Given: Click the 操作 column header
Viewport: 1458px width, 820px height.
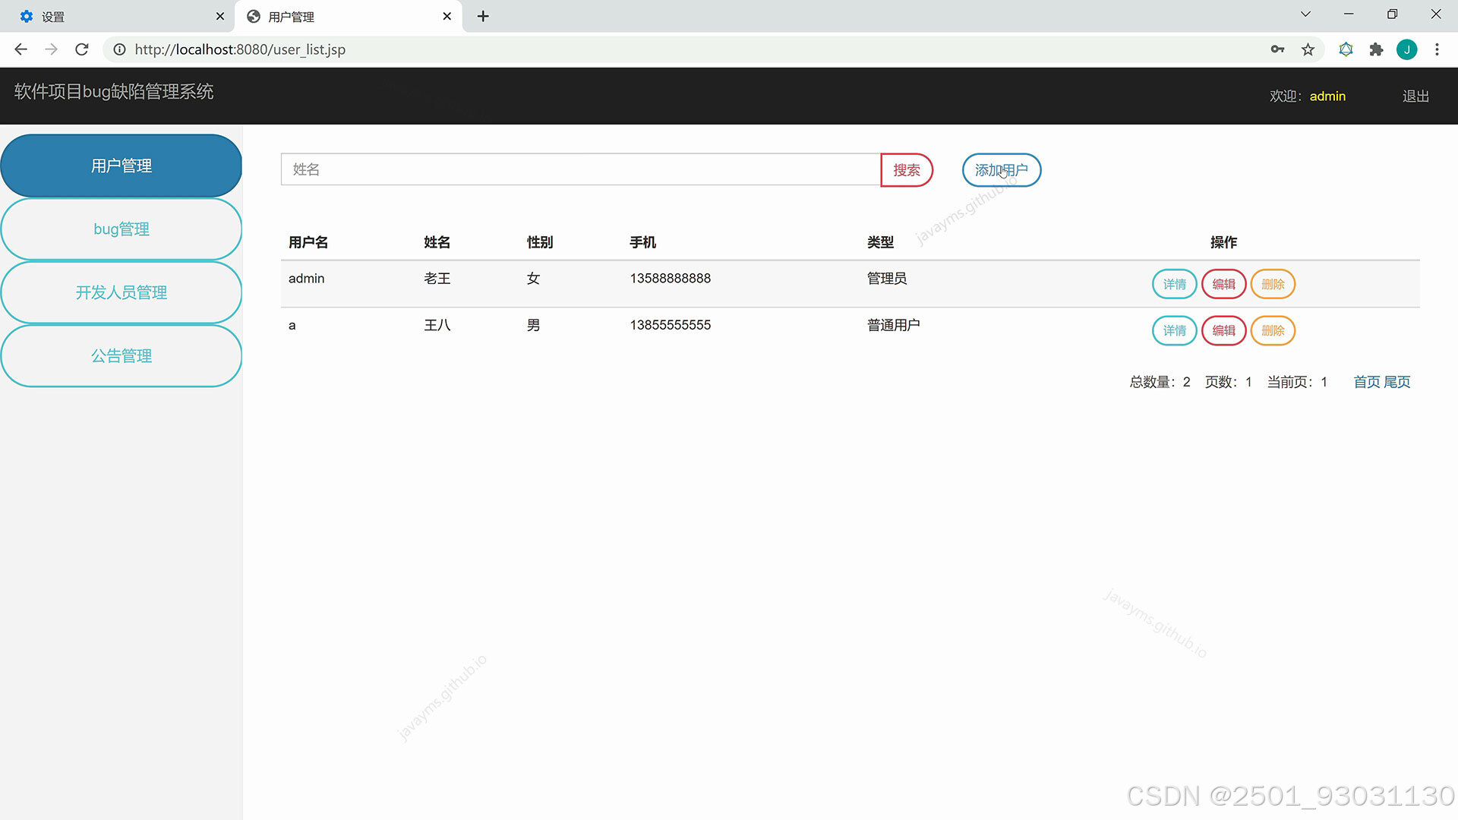Looking at the screenshot, I should tap(1223, 242).
